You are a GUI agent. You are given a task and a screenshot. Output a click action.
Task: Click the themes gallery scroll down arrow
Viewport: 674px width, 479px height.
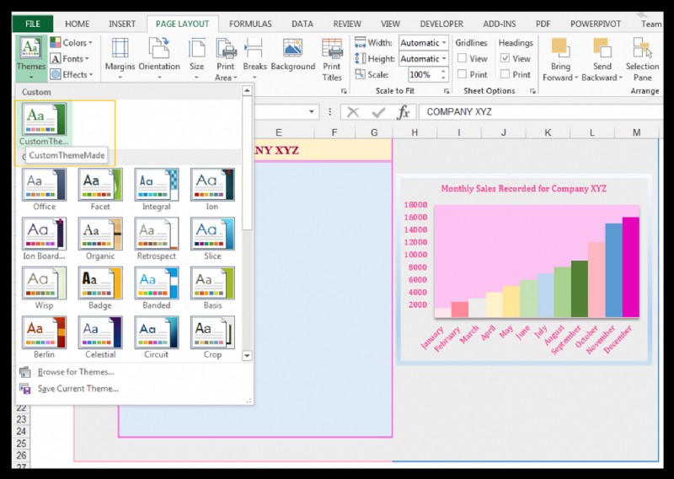(247, 356)
